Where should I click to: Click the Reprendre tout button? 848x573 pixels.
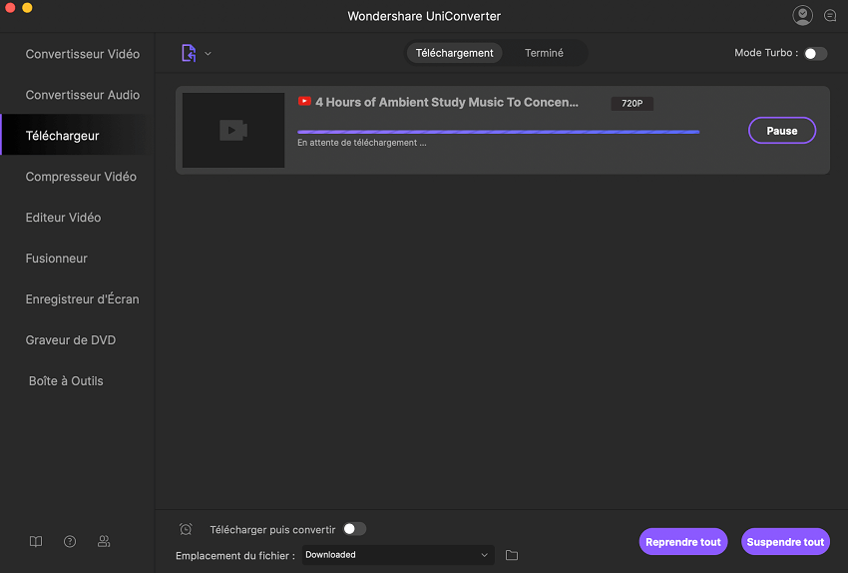(x=682, y=542)
